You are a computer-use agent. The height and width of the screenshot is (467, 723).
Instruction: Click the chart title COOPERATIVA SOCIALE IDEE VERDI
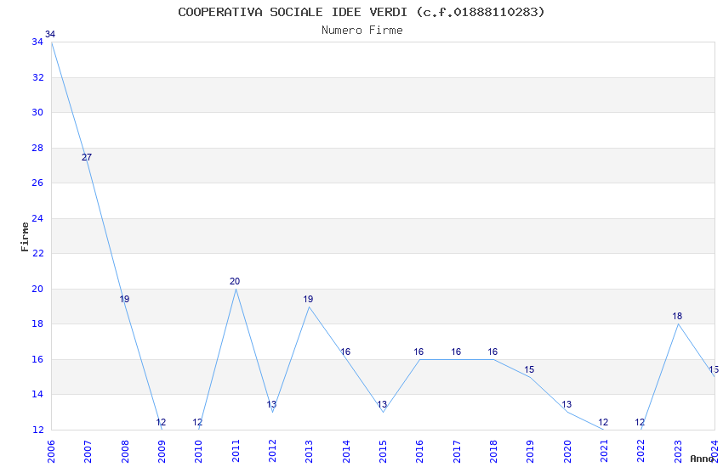click(293, 12)
